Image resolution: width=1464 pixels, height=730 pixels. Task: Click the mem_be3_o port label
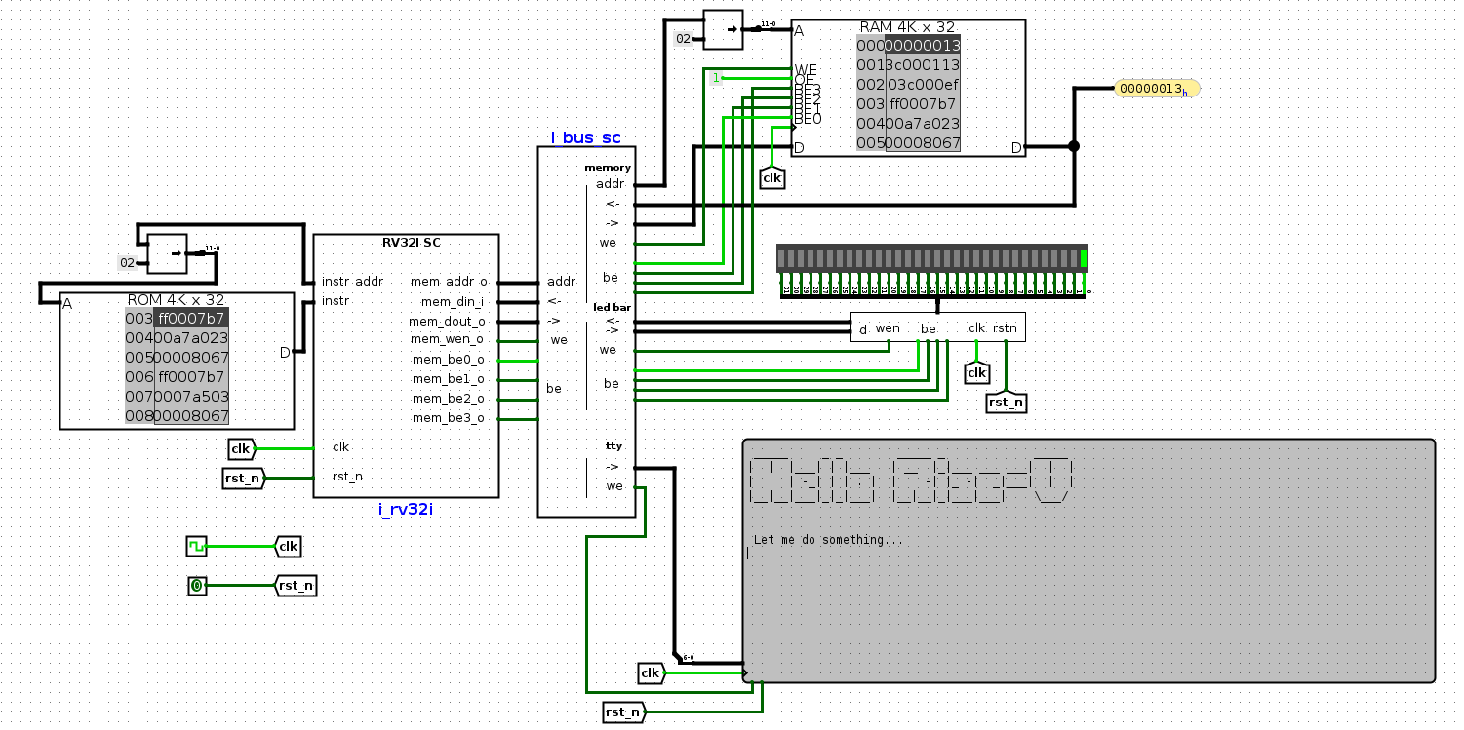(x=448, y=418)
